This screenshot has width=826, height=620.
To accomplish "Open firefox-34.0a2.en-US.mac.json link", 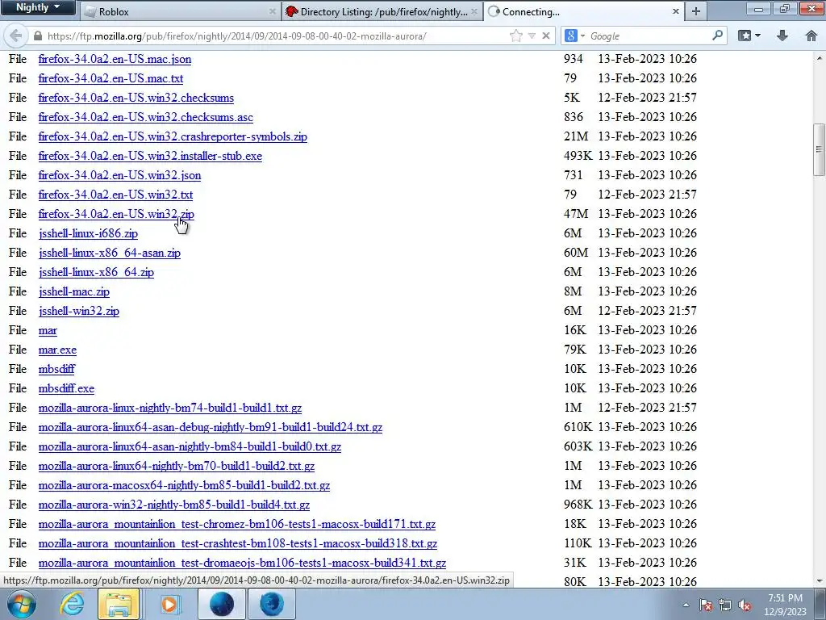I will tap(115, 59).
